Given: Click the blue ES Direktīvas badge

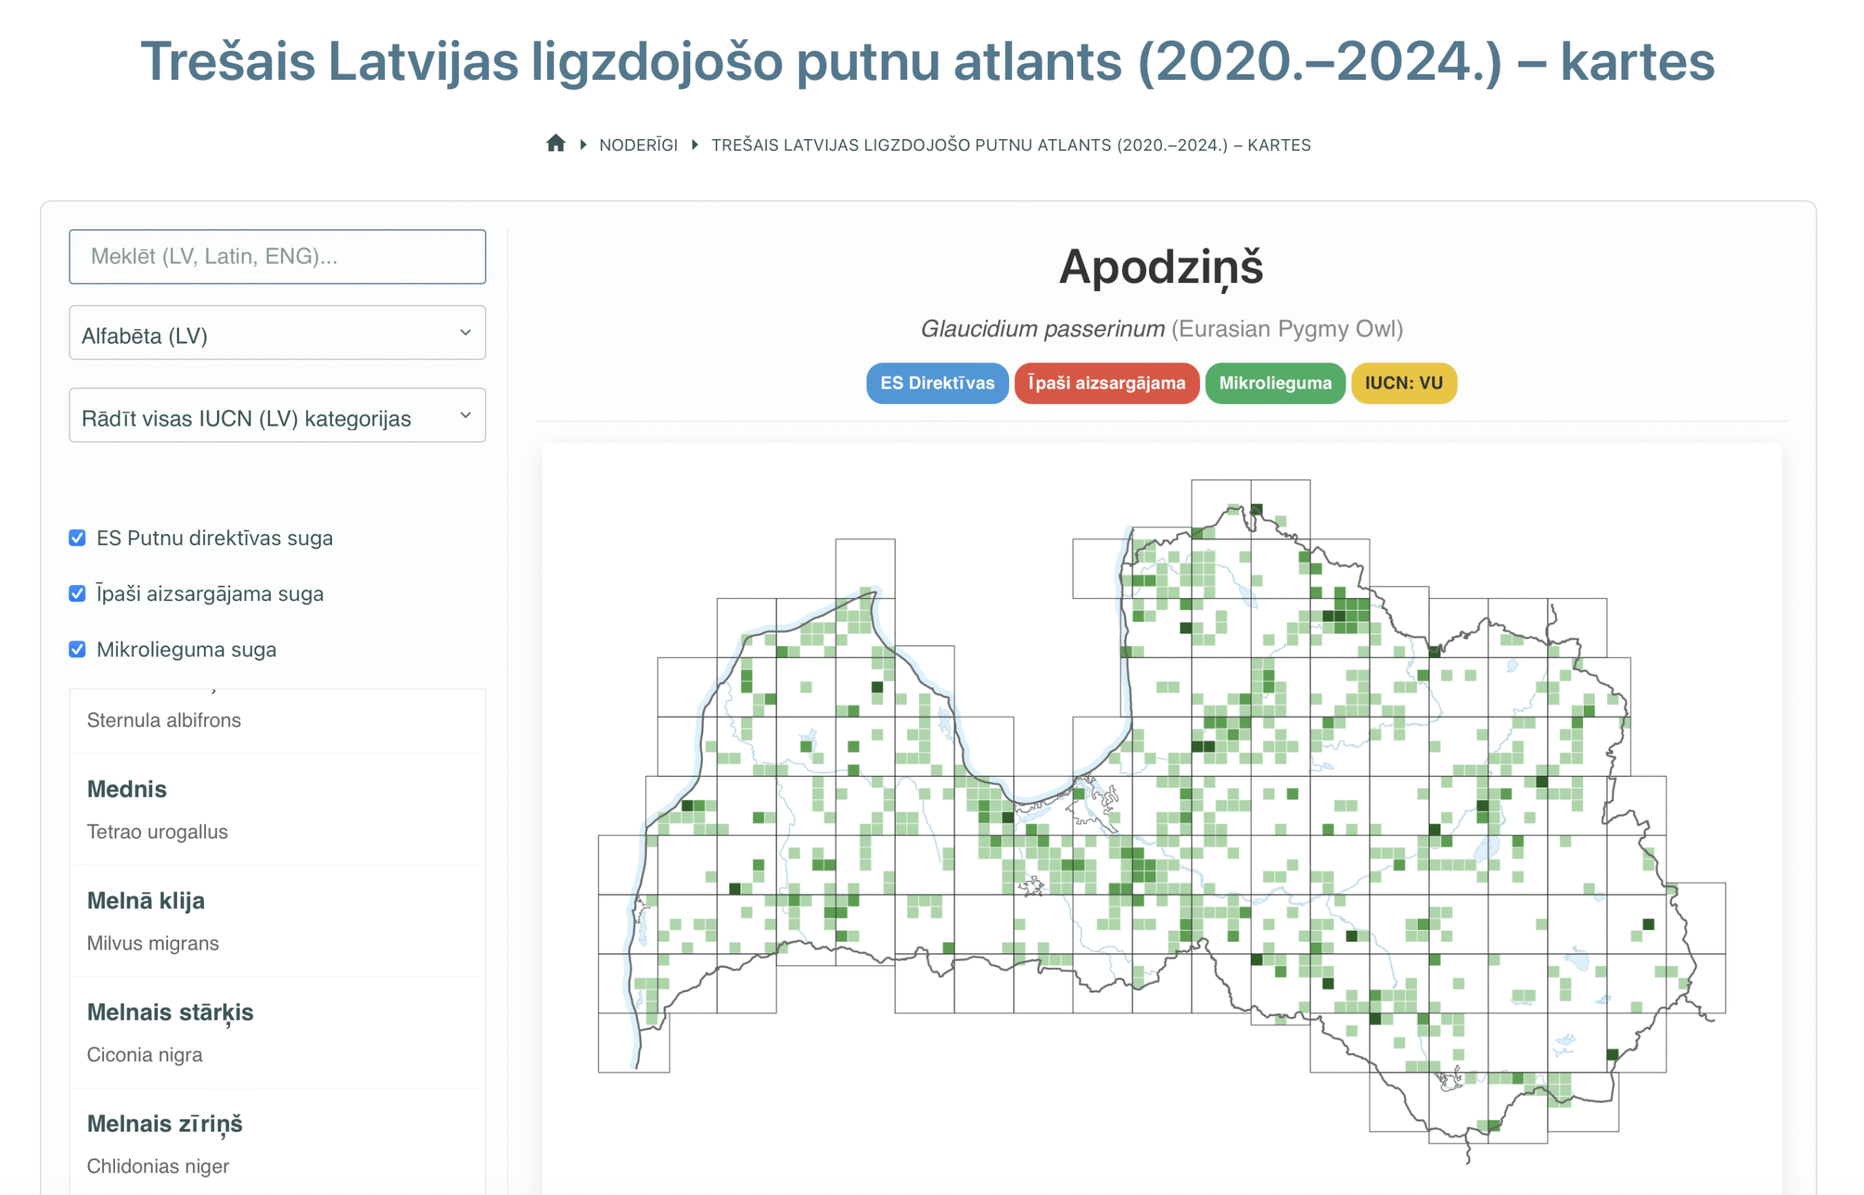Looking at the screenshot, I should tap(937, 384).
